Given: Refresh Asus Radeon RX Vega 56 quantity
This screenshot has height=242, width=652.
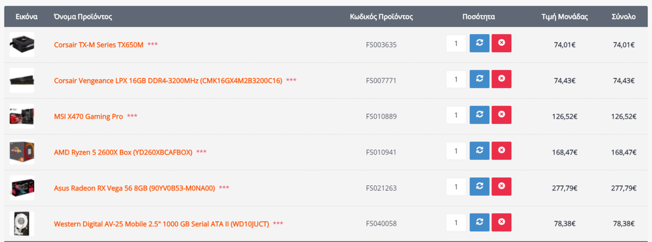Looking at the screenshot, I should click(x=479, y=186).
